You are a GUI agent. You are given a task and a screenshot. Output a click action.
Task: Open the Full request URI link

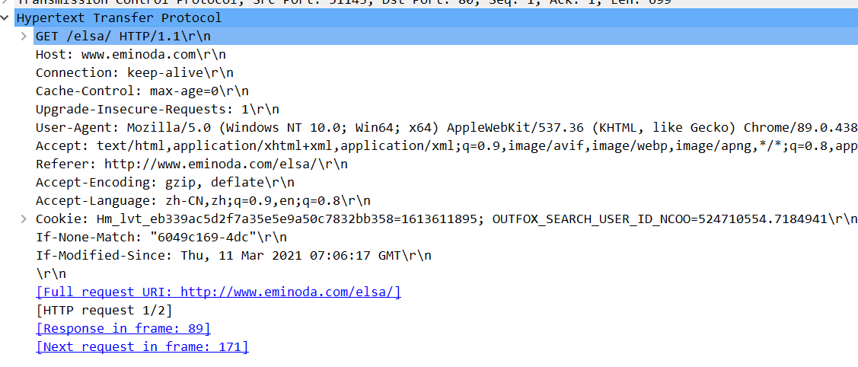[x=218, y=292]
